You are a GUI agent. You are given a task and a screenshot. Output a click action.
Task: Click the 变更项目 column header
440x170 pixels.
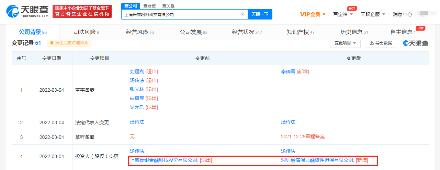[x=100, y=58]
